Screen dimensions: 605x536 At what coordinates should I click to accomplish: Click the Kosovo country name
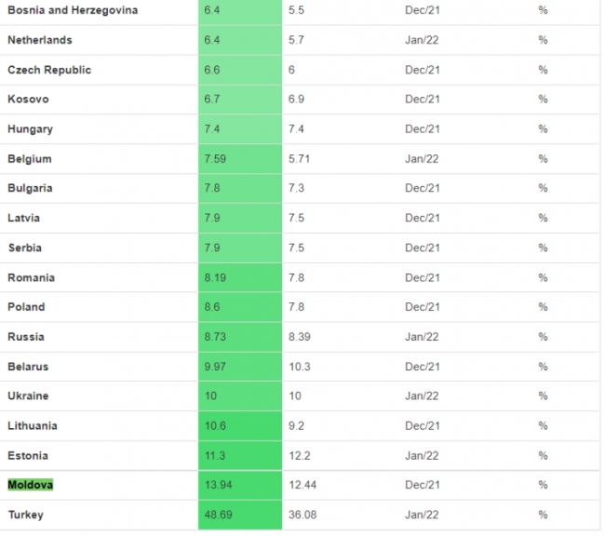pos(28,100)
